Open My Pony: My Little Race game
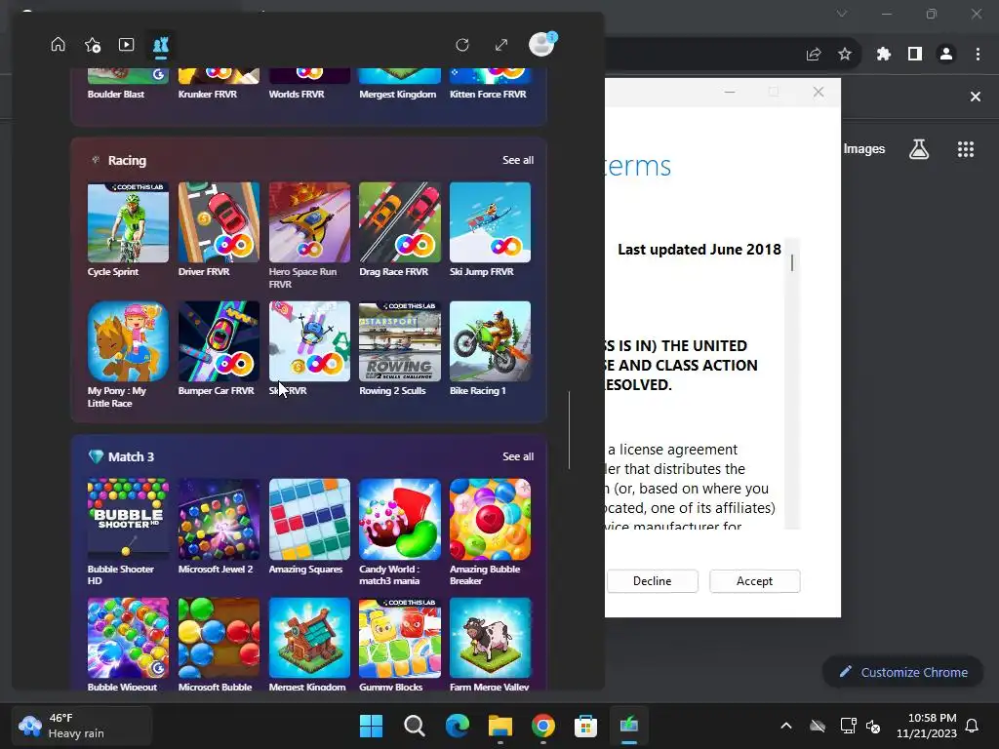The width and height of the screenshot is (999, 749). coord(128,341)
